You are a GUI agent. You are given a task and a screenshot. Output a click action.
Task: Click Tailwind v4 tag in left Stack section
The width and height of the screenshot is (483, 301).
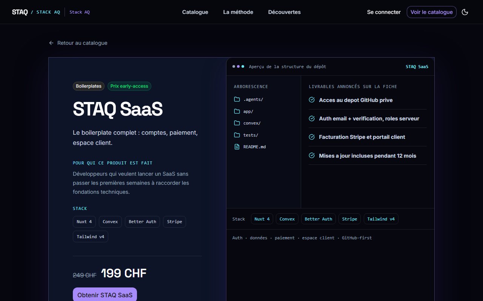[91, 237]
